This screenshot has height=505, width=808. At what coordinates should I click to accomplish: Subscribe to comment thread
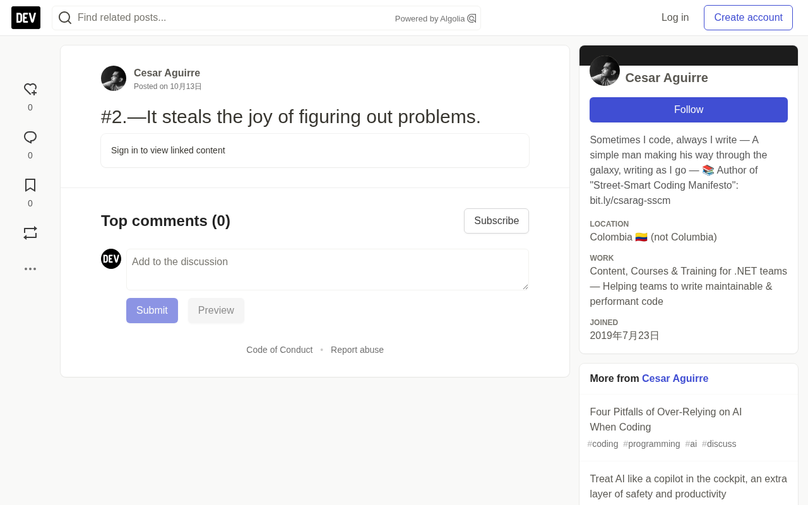coord(497,221)
